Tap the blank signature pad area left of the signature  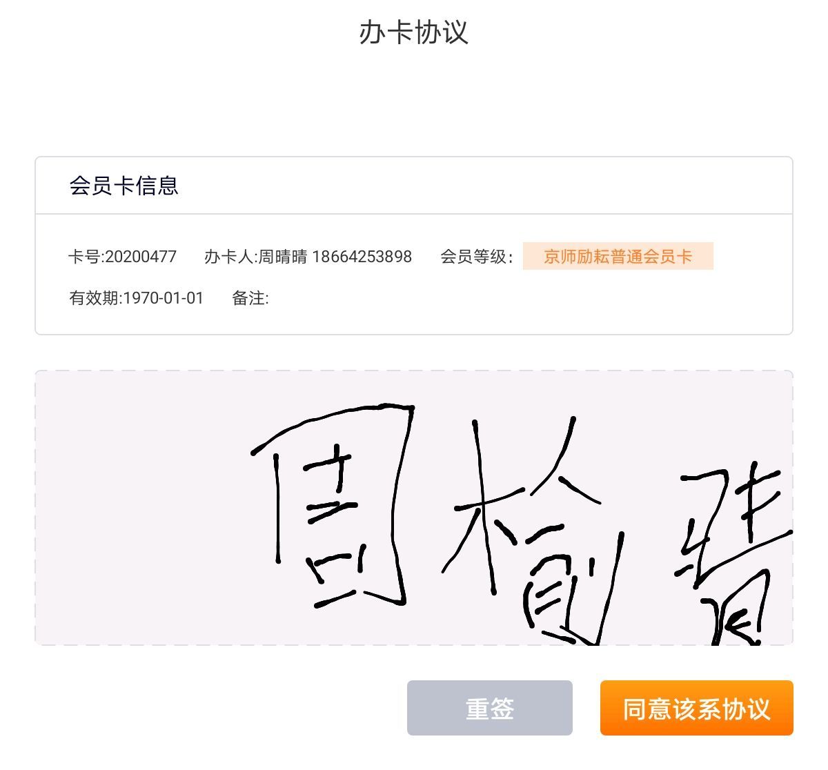138,511
